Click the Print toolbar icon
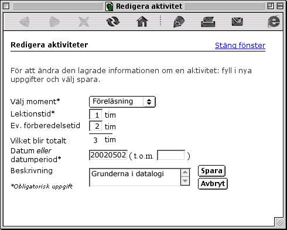 (x=208, y=22)
